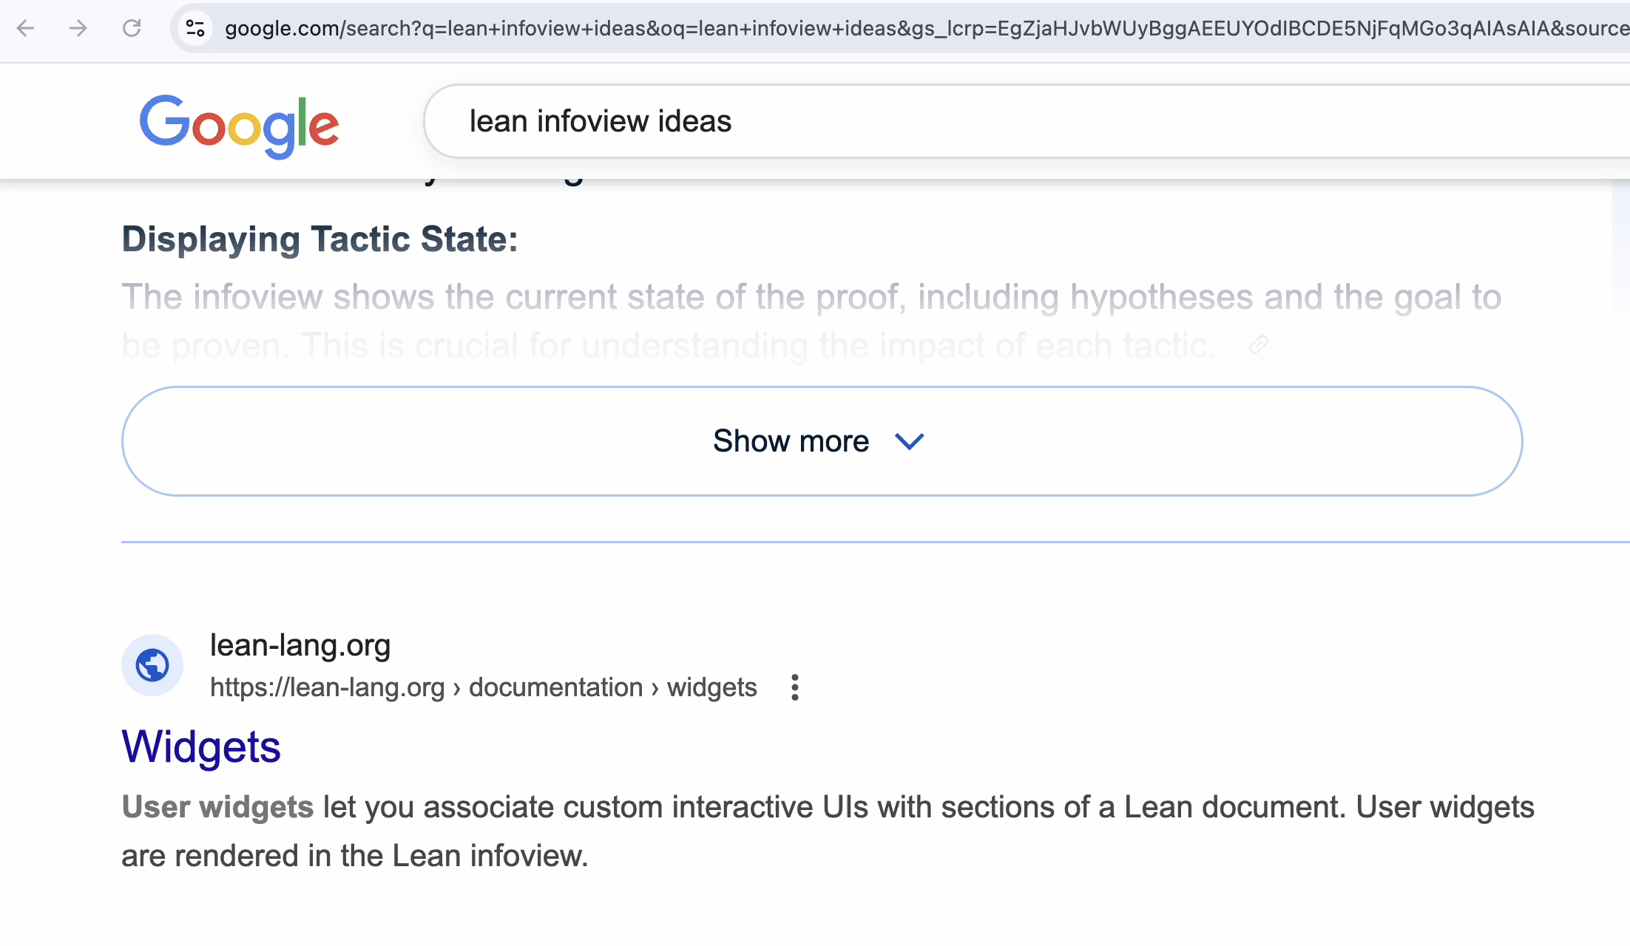Reload the Google search page
Viewport: 1630px width, 946px height.
(132, 28)
